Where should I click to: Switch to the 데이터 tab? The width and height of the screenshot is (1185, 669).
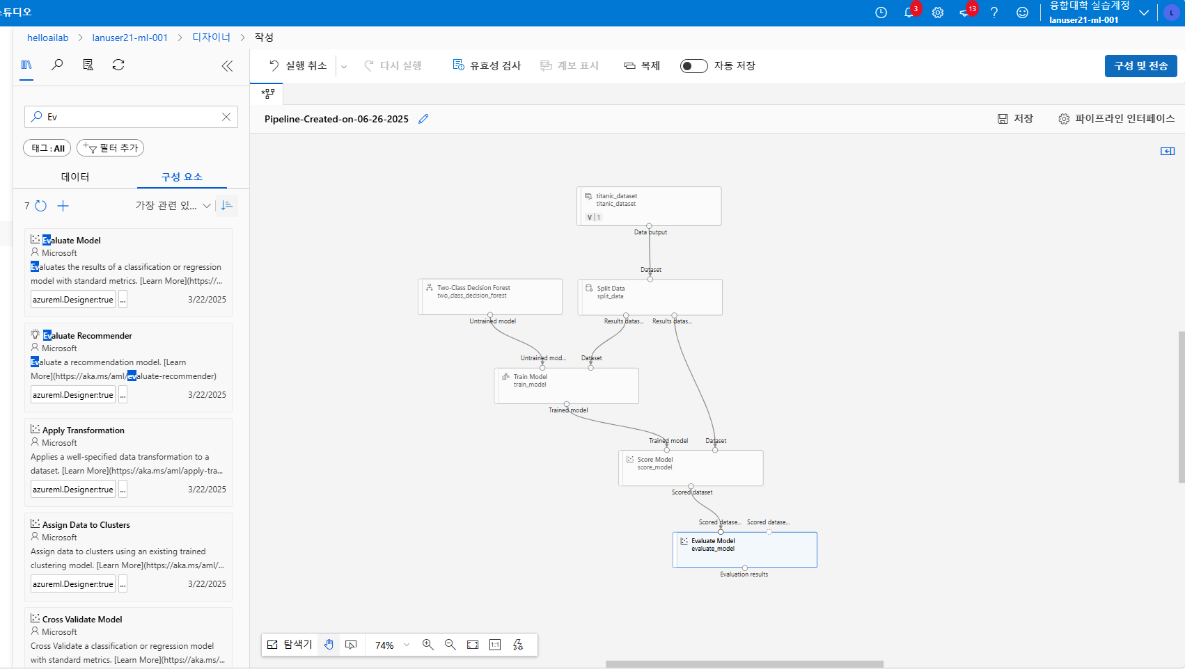click(x=73, y=177)
